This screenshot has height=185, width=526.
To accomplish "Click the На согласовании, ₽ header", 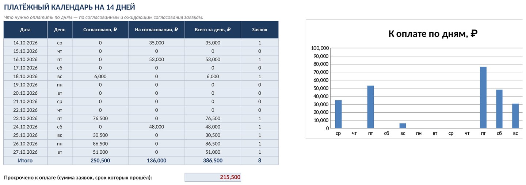I will tap(156, 29).
